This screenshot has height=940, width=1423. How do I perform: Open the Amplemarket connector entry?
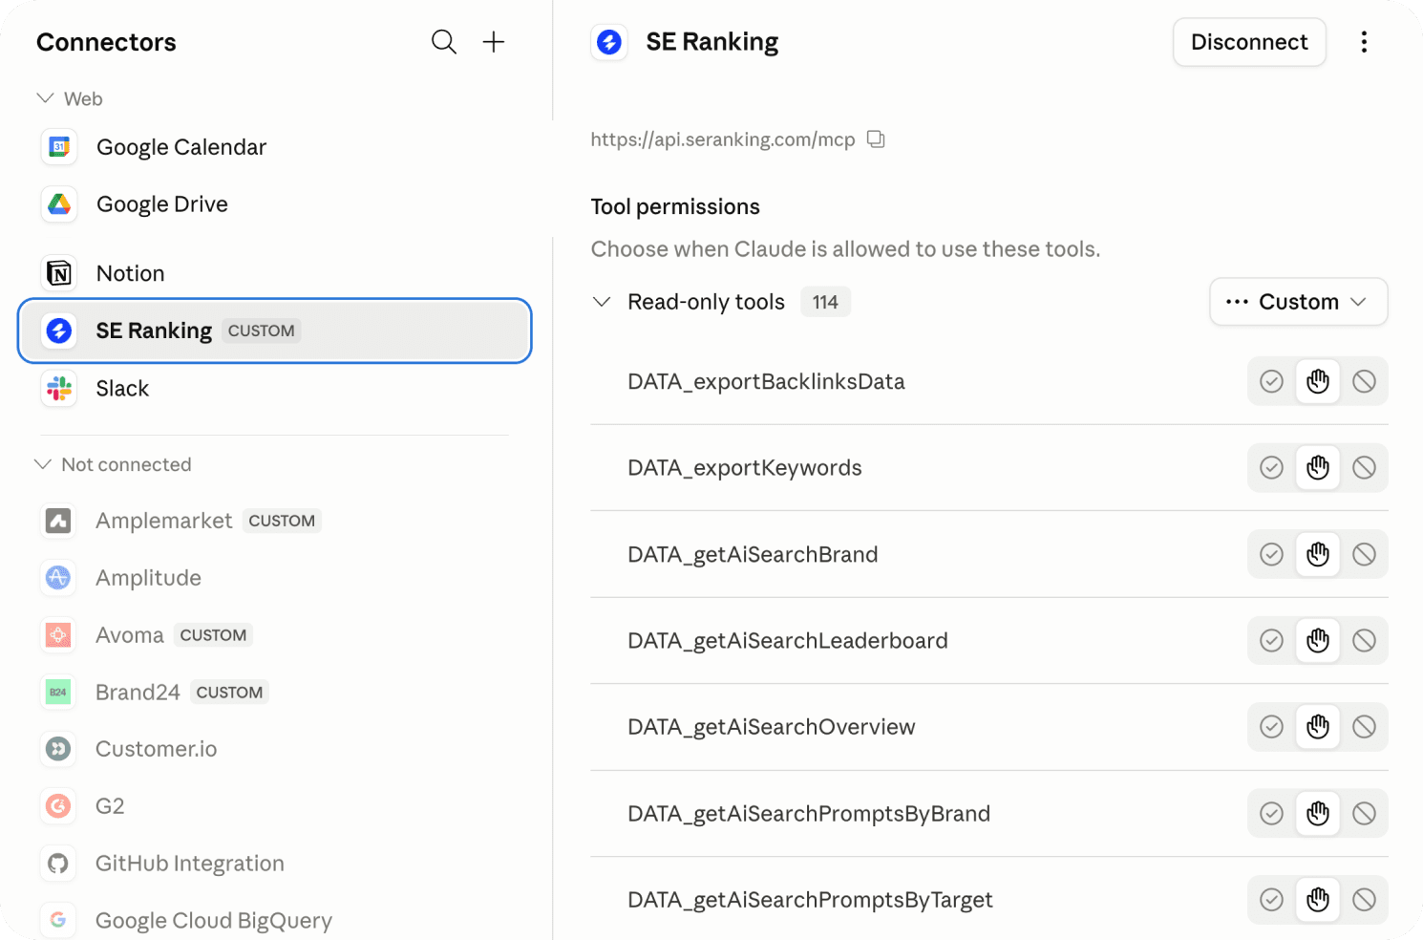pyautogui.click(x=274, y=521)
